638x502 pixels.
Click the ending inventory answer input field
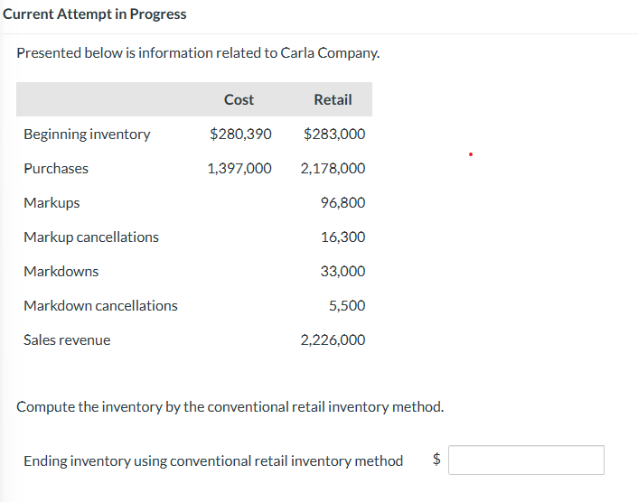click(x=526, y=460)
